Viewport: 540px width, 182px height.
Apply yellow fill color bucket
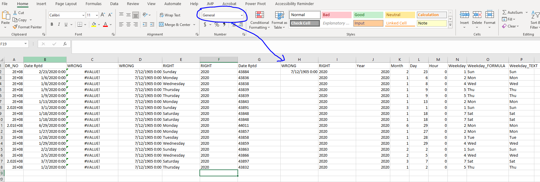tap(94, 24)
